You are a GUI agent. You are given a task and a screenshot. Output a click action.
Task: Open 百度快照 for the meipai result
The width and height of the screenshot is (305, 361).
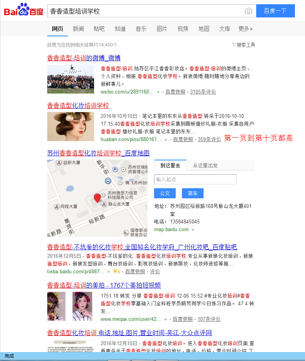point(183,319)
